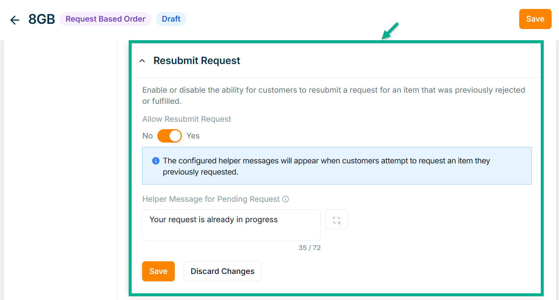Click the Helper Message for Pending Request label
The image size is (559, 300).
coord(211,199)
